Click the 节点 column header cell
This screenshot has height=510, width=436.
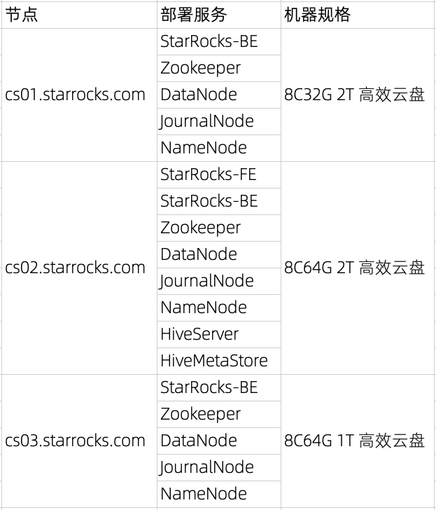[x=79, y=15]
